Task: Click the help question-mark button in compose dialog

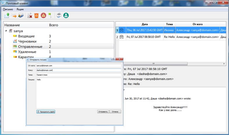Action: (x=113, y=59)
